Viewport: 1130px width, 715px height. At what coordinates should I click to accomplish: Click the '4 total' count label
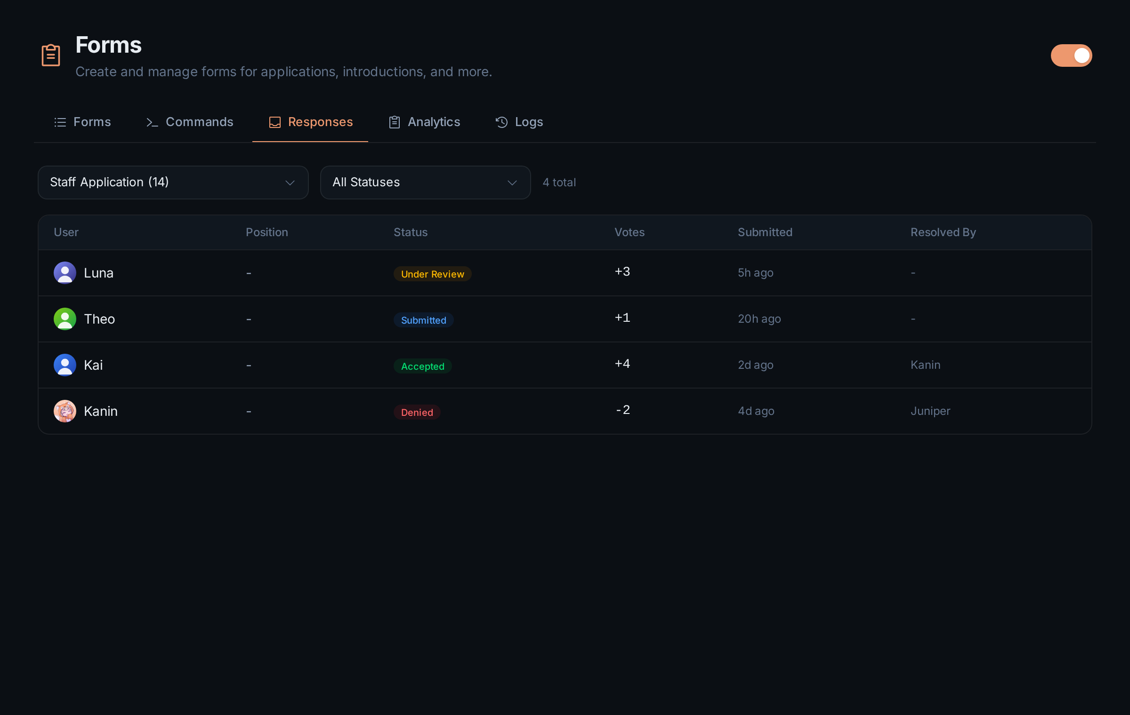tap(559, 183)
